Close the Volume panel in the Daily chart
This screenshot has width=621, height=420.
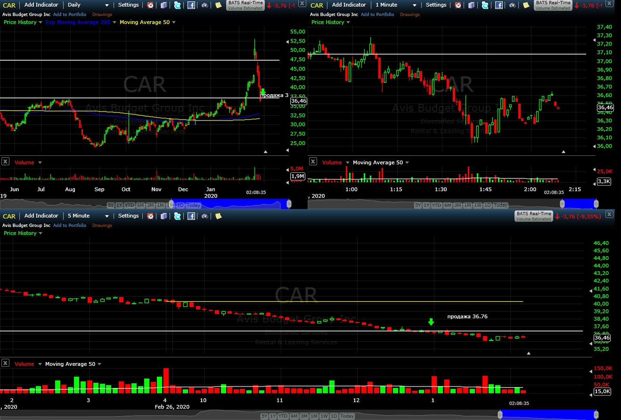pyautogui.click(x=5, y=162)
